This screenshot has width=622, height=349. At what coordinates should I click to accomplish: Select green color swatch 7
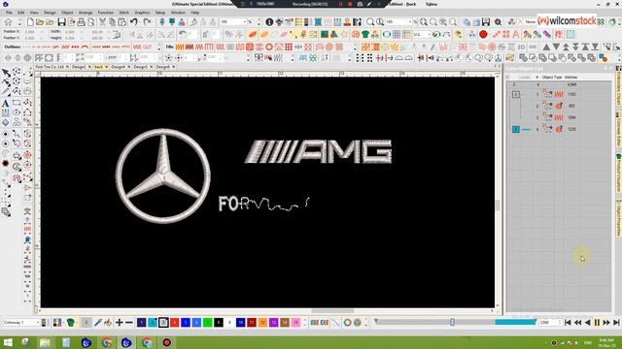point(207,323)
